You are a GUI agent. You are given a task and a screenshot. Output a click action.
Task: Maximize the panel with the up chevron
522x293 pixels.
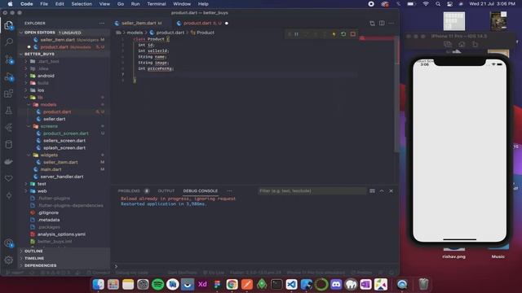pos(382,191)
